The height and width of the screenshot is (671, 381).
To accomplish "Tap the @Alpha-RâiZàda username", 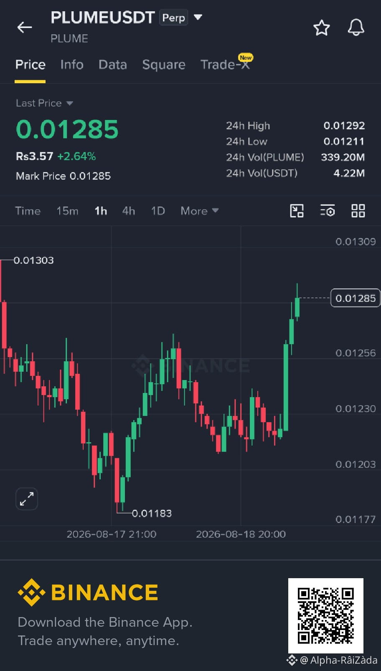I will 339,661.
